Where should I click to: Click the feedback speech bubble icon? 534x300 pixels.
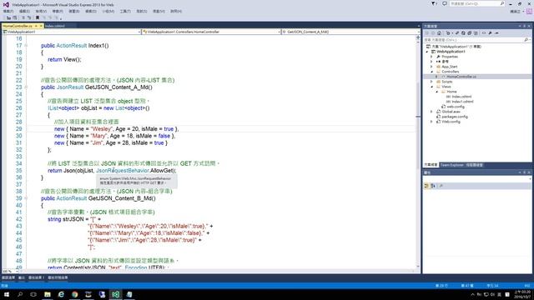click(x=445, y=3)
